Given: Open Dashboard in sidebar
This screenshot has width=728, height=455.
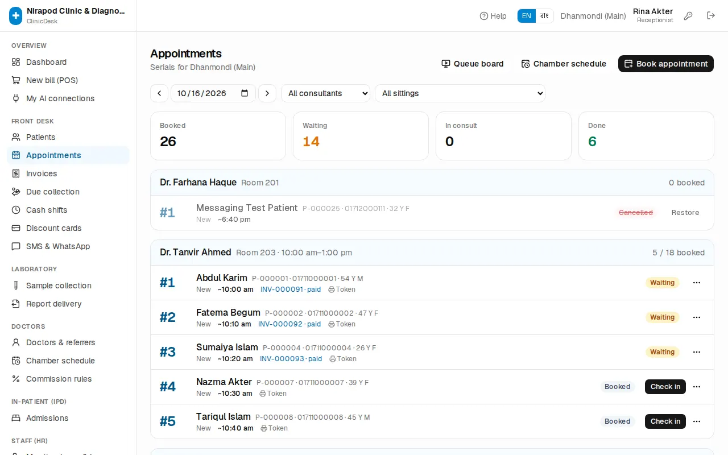Looking at the screenshot, I should click(x=68, y=62).
